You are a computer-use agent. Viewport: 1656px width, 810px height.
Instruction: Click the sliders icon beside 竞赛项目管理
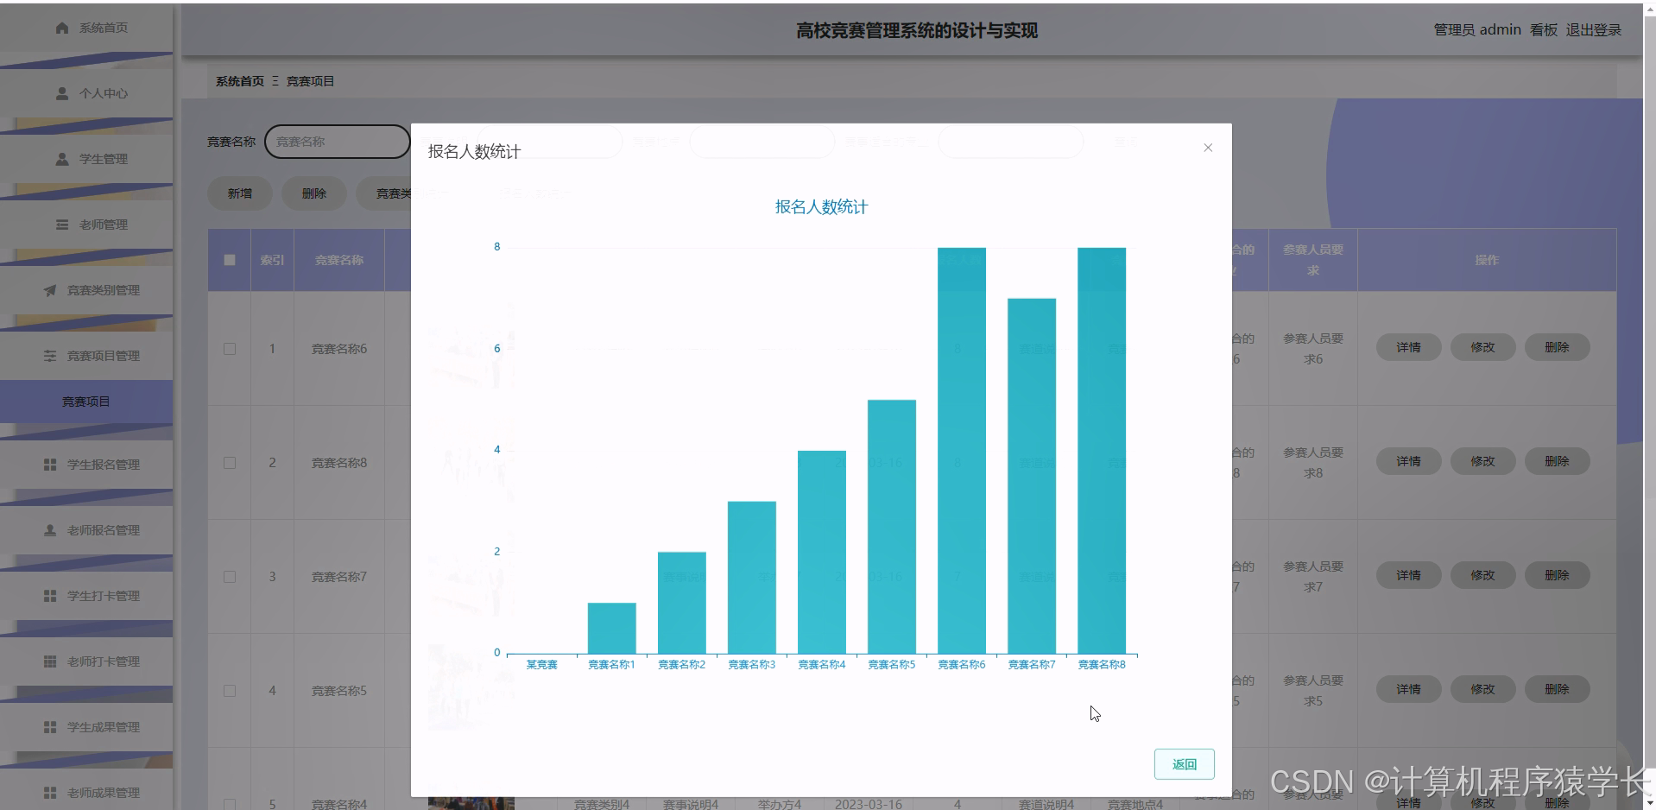pyautogui.click(x=50, y=356)
